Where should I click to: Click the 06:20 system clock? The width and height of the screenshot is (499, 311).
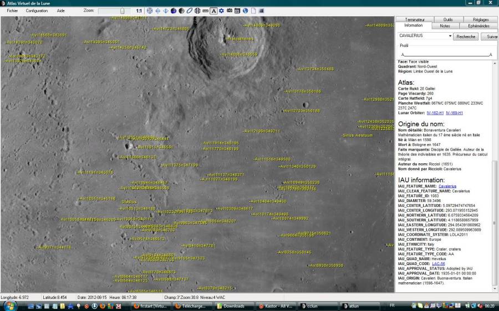(x=490, y=306)
